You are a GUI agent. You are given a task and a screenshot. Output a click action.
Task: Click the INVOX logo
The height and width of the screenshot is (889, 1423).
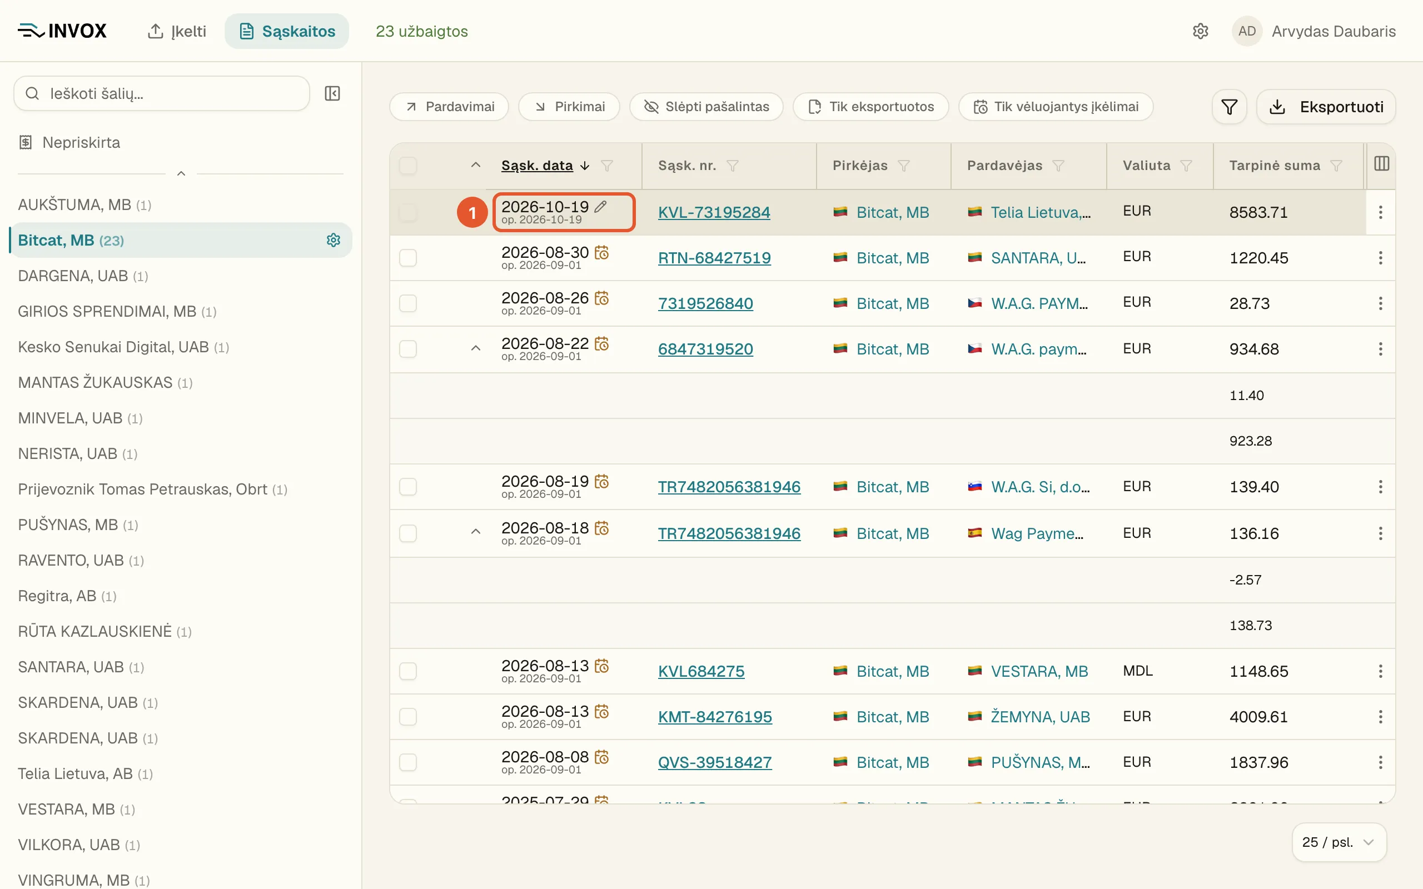(x=62, y=31)
